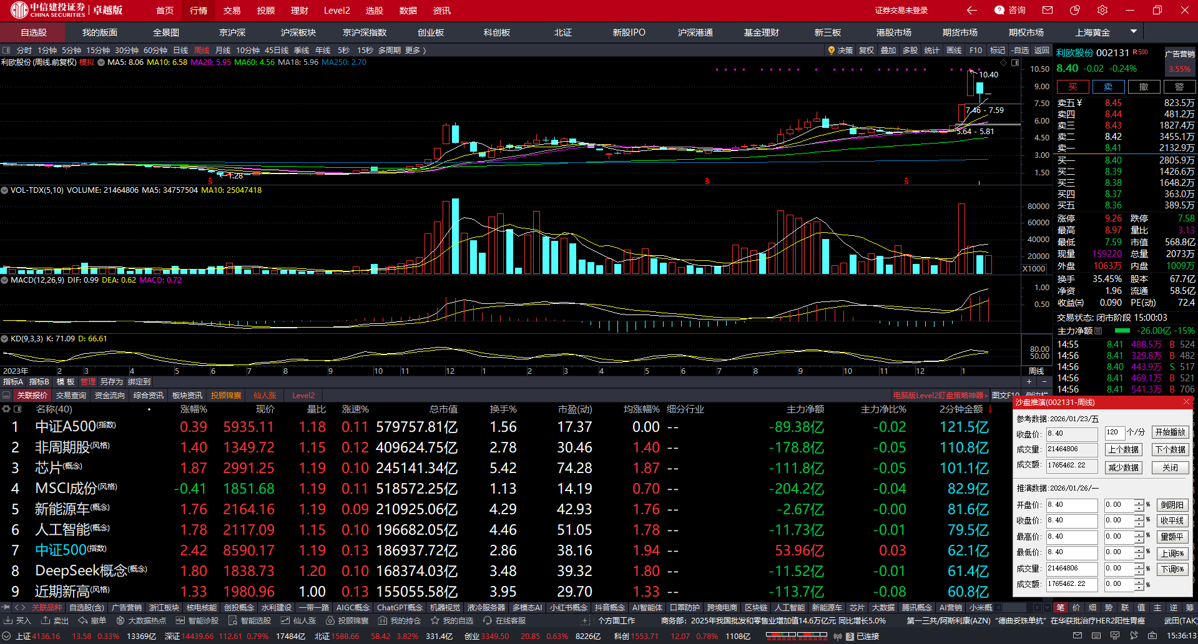Screen dimensions: 1198x644
Task: Increase 最高价 percent with up stepper
Action: 1139,534
